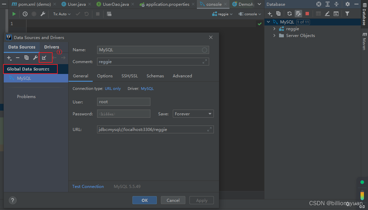This screenshot has height=210, width=368.
Task: Add a data source in the dialog
Action: click(x=9, y=58)
